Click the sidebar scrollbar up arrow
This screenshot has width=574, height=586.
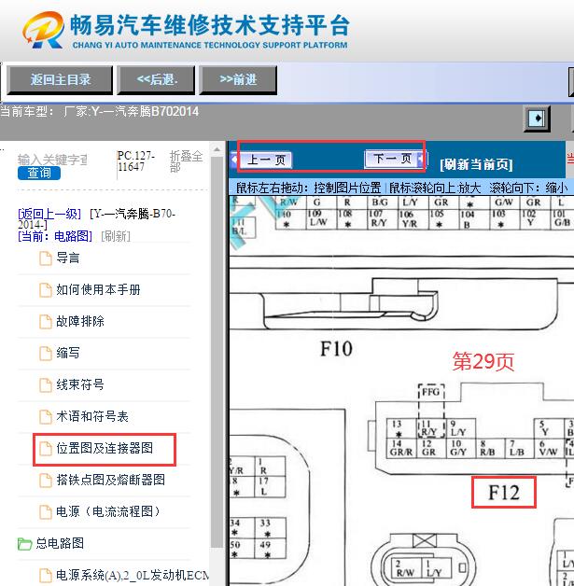pos(217,150)
